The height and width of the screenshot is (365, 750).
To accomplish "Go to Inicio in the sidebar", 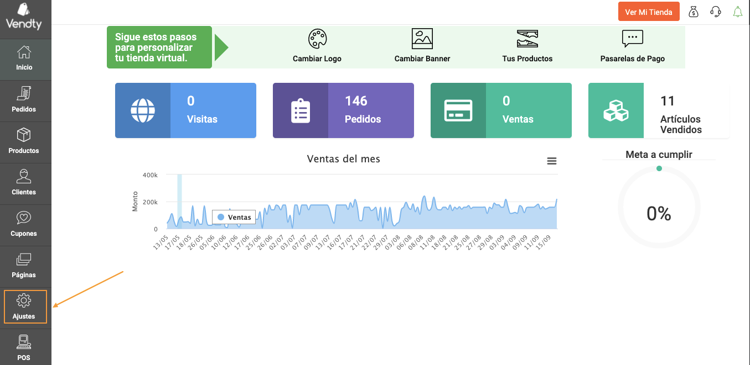I will [25, 60].
